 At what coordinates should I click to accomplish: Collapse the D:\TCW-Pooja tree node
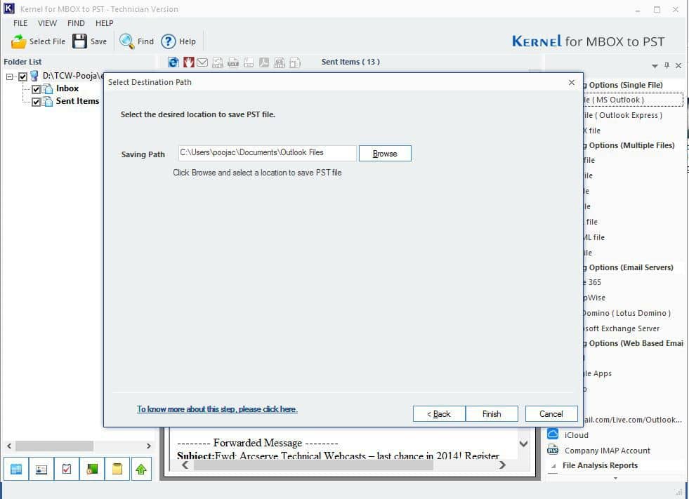[x=10, y=77]
